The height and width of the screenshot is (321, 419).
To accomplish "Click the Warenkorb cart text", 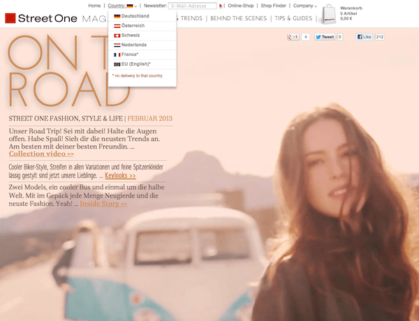I will point(351,8).
